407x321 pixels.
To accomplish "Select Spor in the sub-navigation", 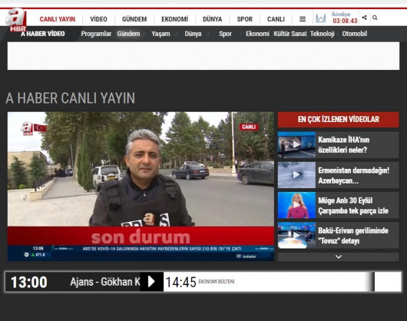I will (225, 33).
